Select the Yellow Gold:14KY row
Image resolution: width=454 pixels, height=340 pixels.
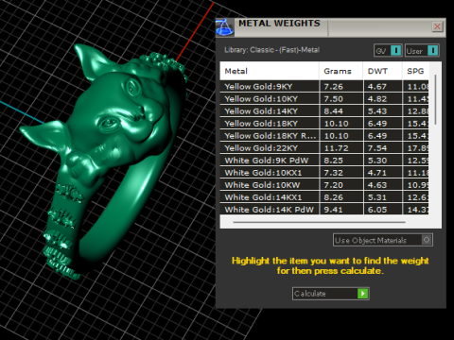pyautogui.click(x=324, y=111)
